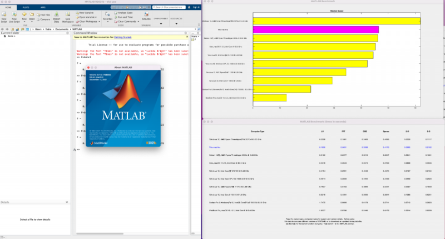The width and height of the screenshot is (445, 239).
Task: Sort Current Folder by Name column
Action: pyautogui.click(x=11, y=36)
